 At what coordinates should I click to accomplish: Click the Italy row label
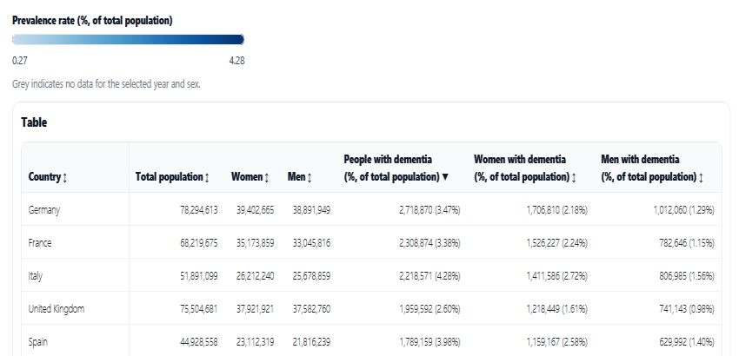36,275
